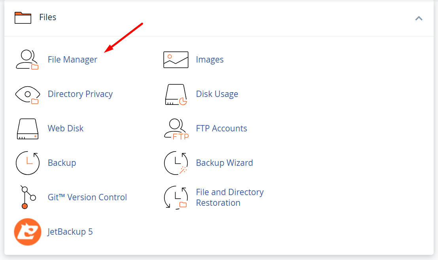Click the Disk Usage drive icon

tap(176, 94)
